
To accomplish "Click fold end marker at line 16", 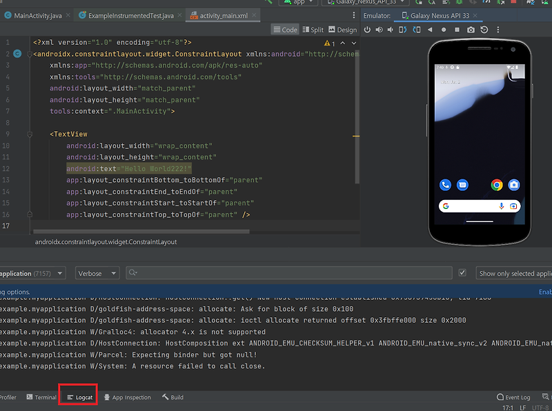I will 30,214.
